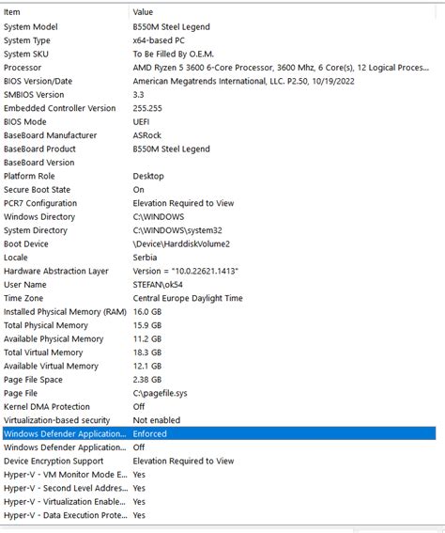
Task: Select the User Name row label
Action: click(x=25, y=285)
